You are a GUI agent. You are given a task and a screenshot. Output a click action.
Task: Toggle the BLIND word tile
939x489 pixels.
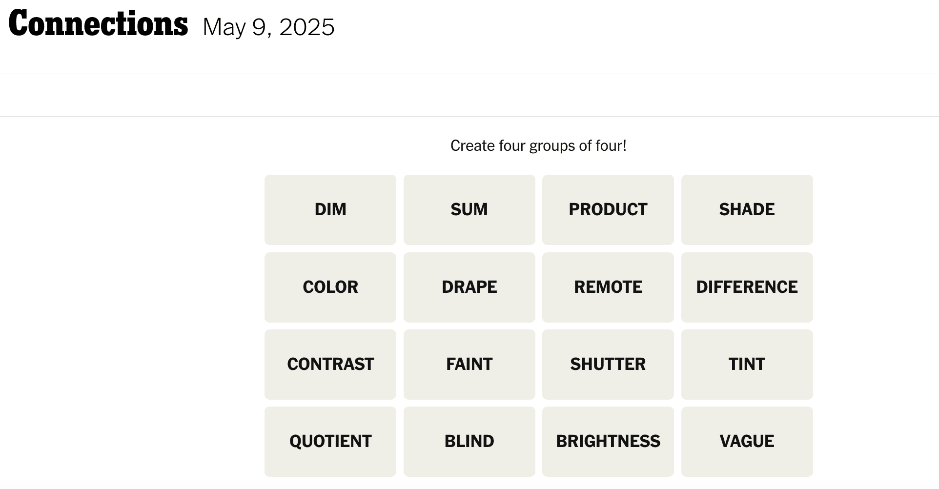point(469,441)
